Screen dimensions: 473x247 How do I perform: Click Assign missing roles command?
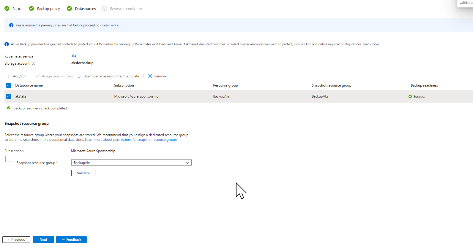point(54,76)
